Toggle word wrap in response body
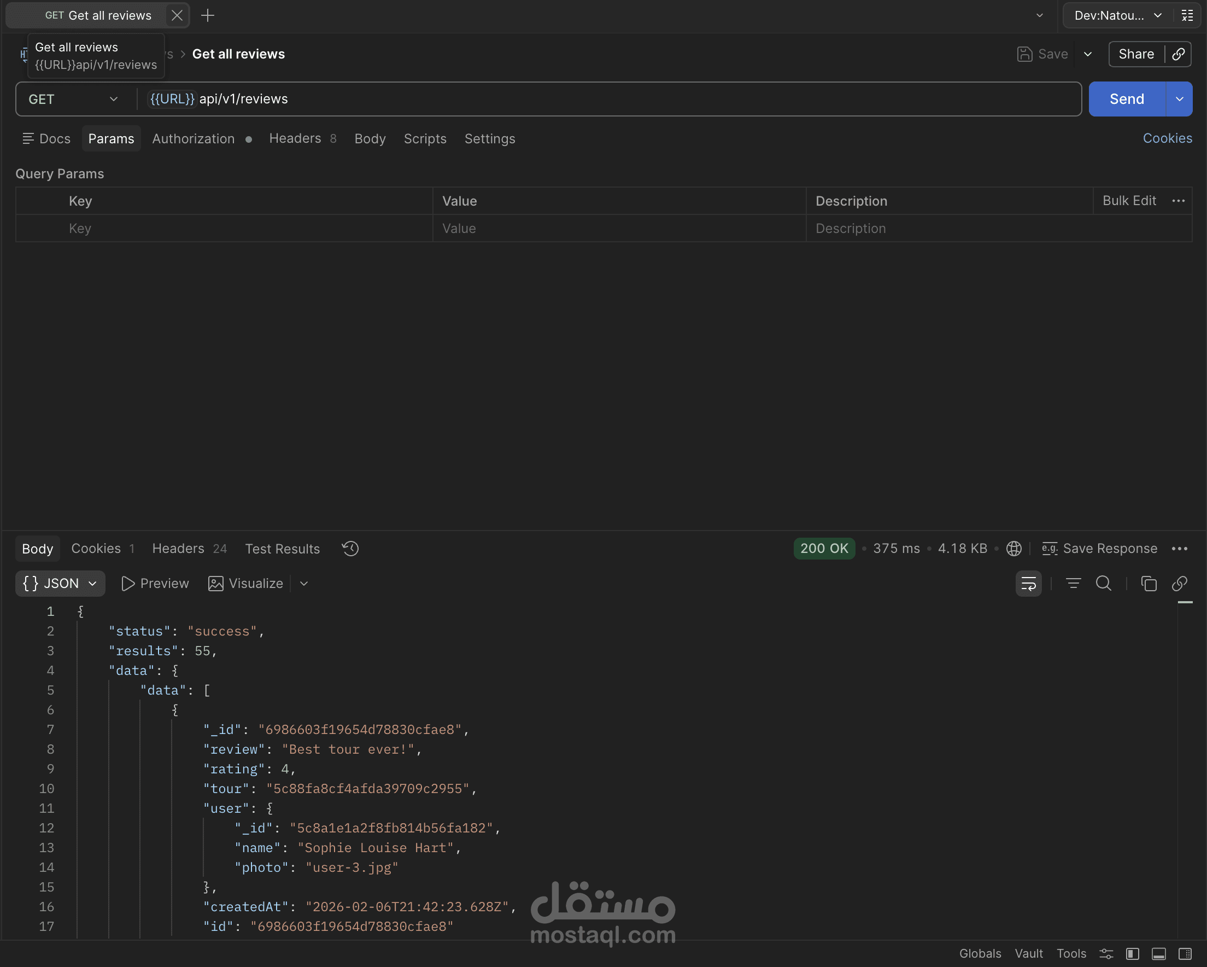1207x967 pixels. click(x=1028, y=583)
